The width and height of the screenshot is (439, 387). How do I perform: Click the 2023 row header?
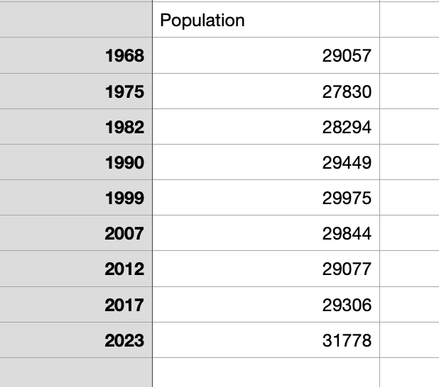tap(76, 340)
